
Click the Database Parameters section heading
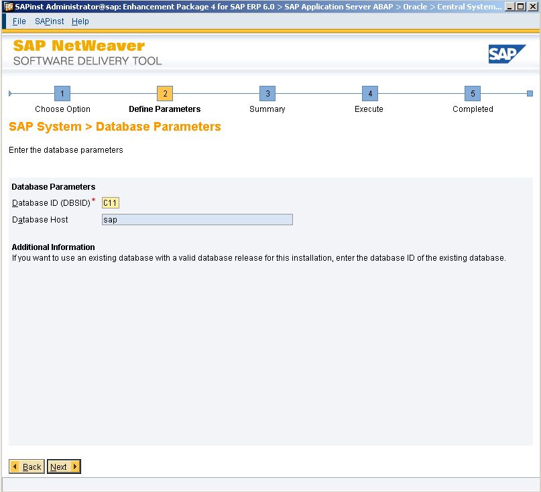click(54, 186)
